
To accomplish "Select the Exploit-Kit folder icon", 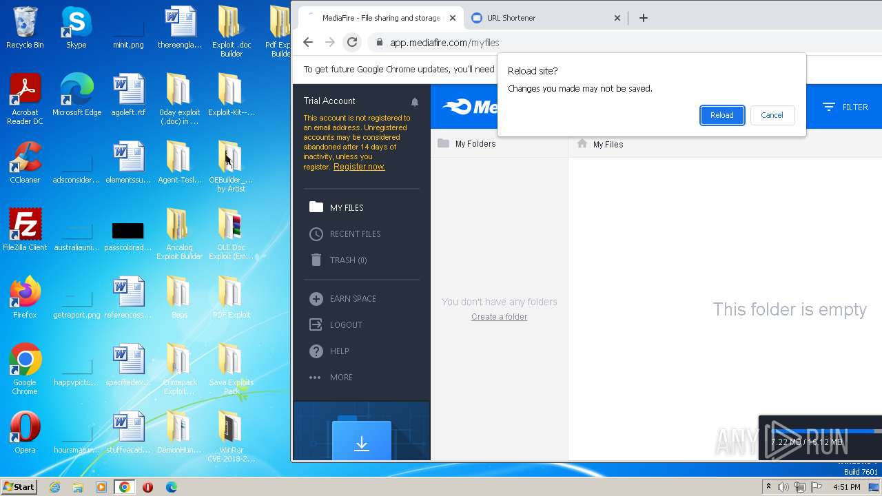I will point(232,95).
